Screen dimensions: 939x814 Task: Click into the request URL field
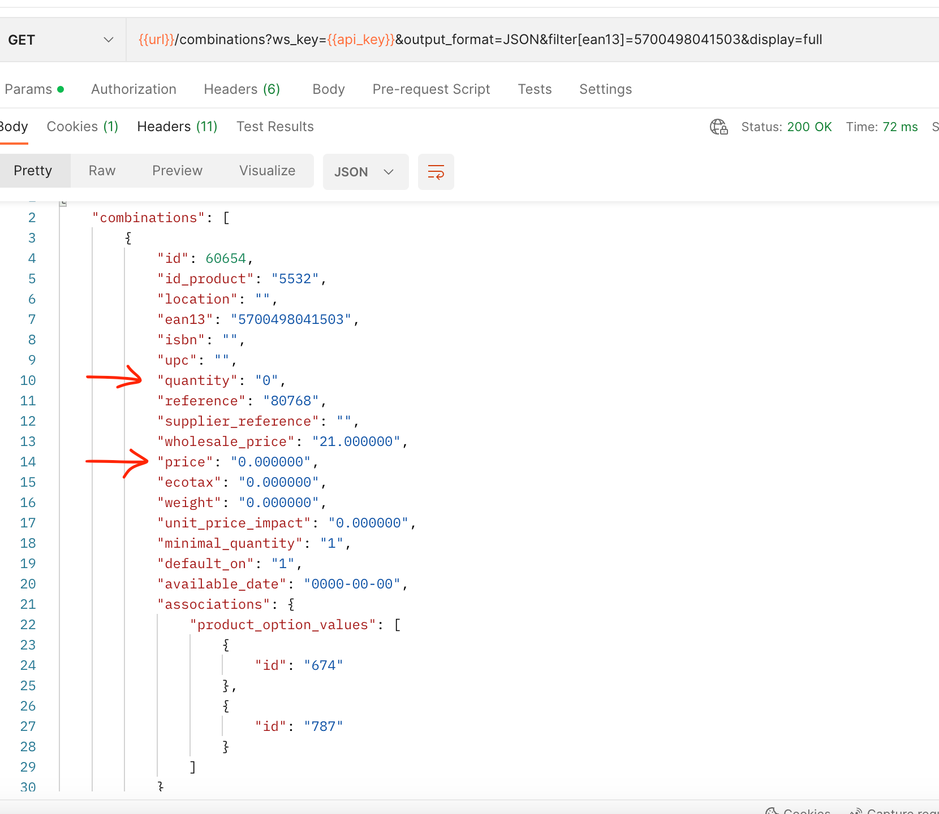pos(509,40)
